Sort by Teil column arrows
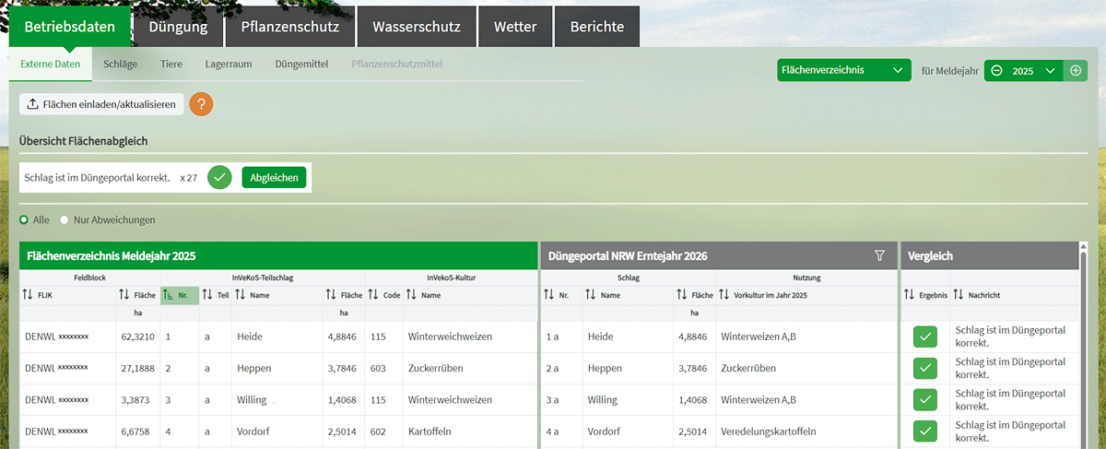The image size is (1106, 449). pyautogui.click(x=207, y=295)
